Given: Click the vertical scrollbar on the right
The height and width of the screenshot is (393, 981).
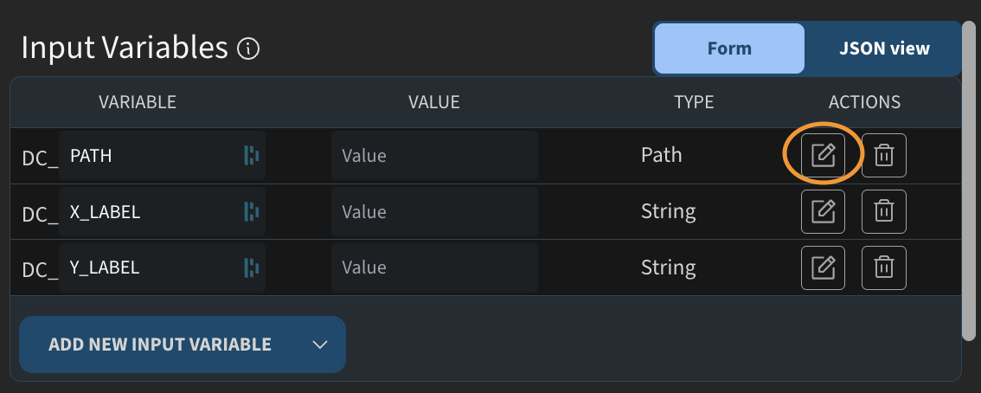Looking at the screenshot, I should coord(969,182).
